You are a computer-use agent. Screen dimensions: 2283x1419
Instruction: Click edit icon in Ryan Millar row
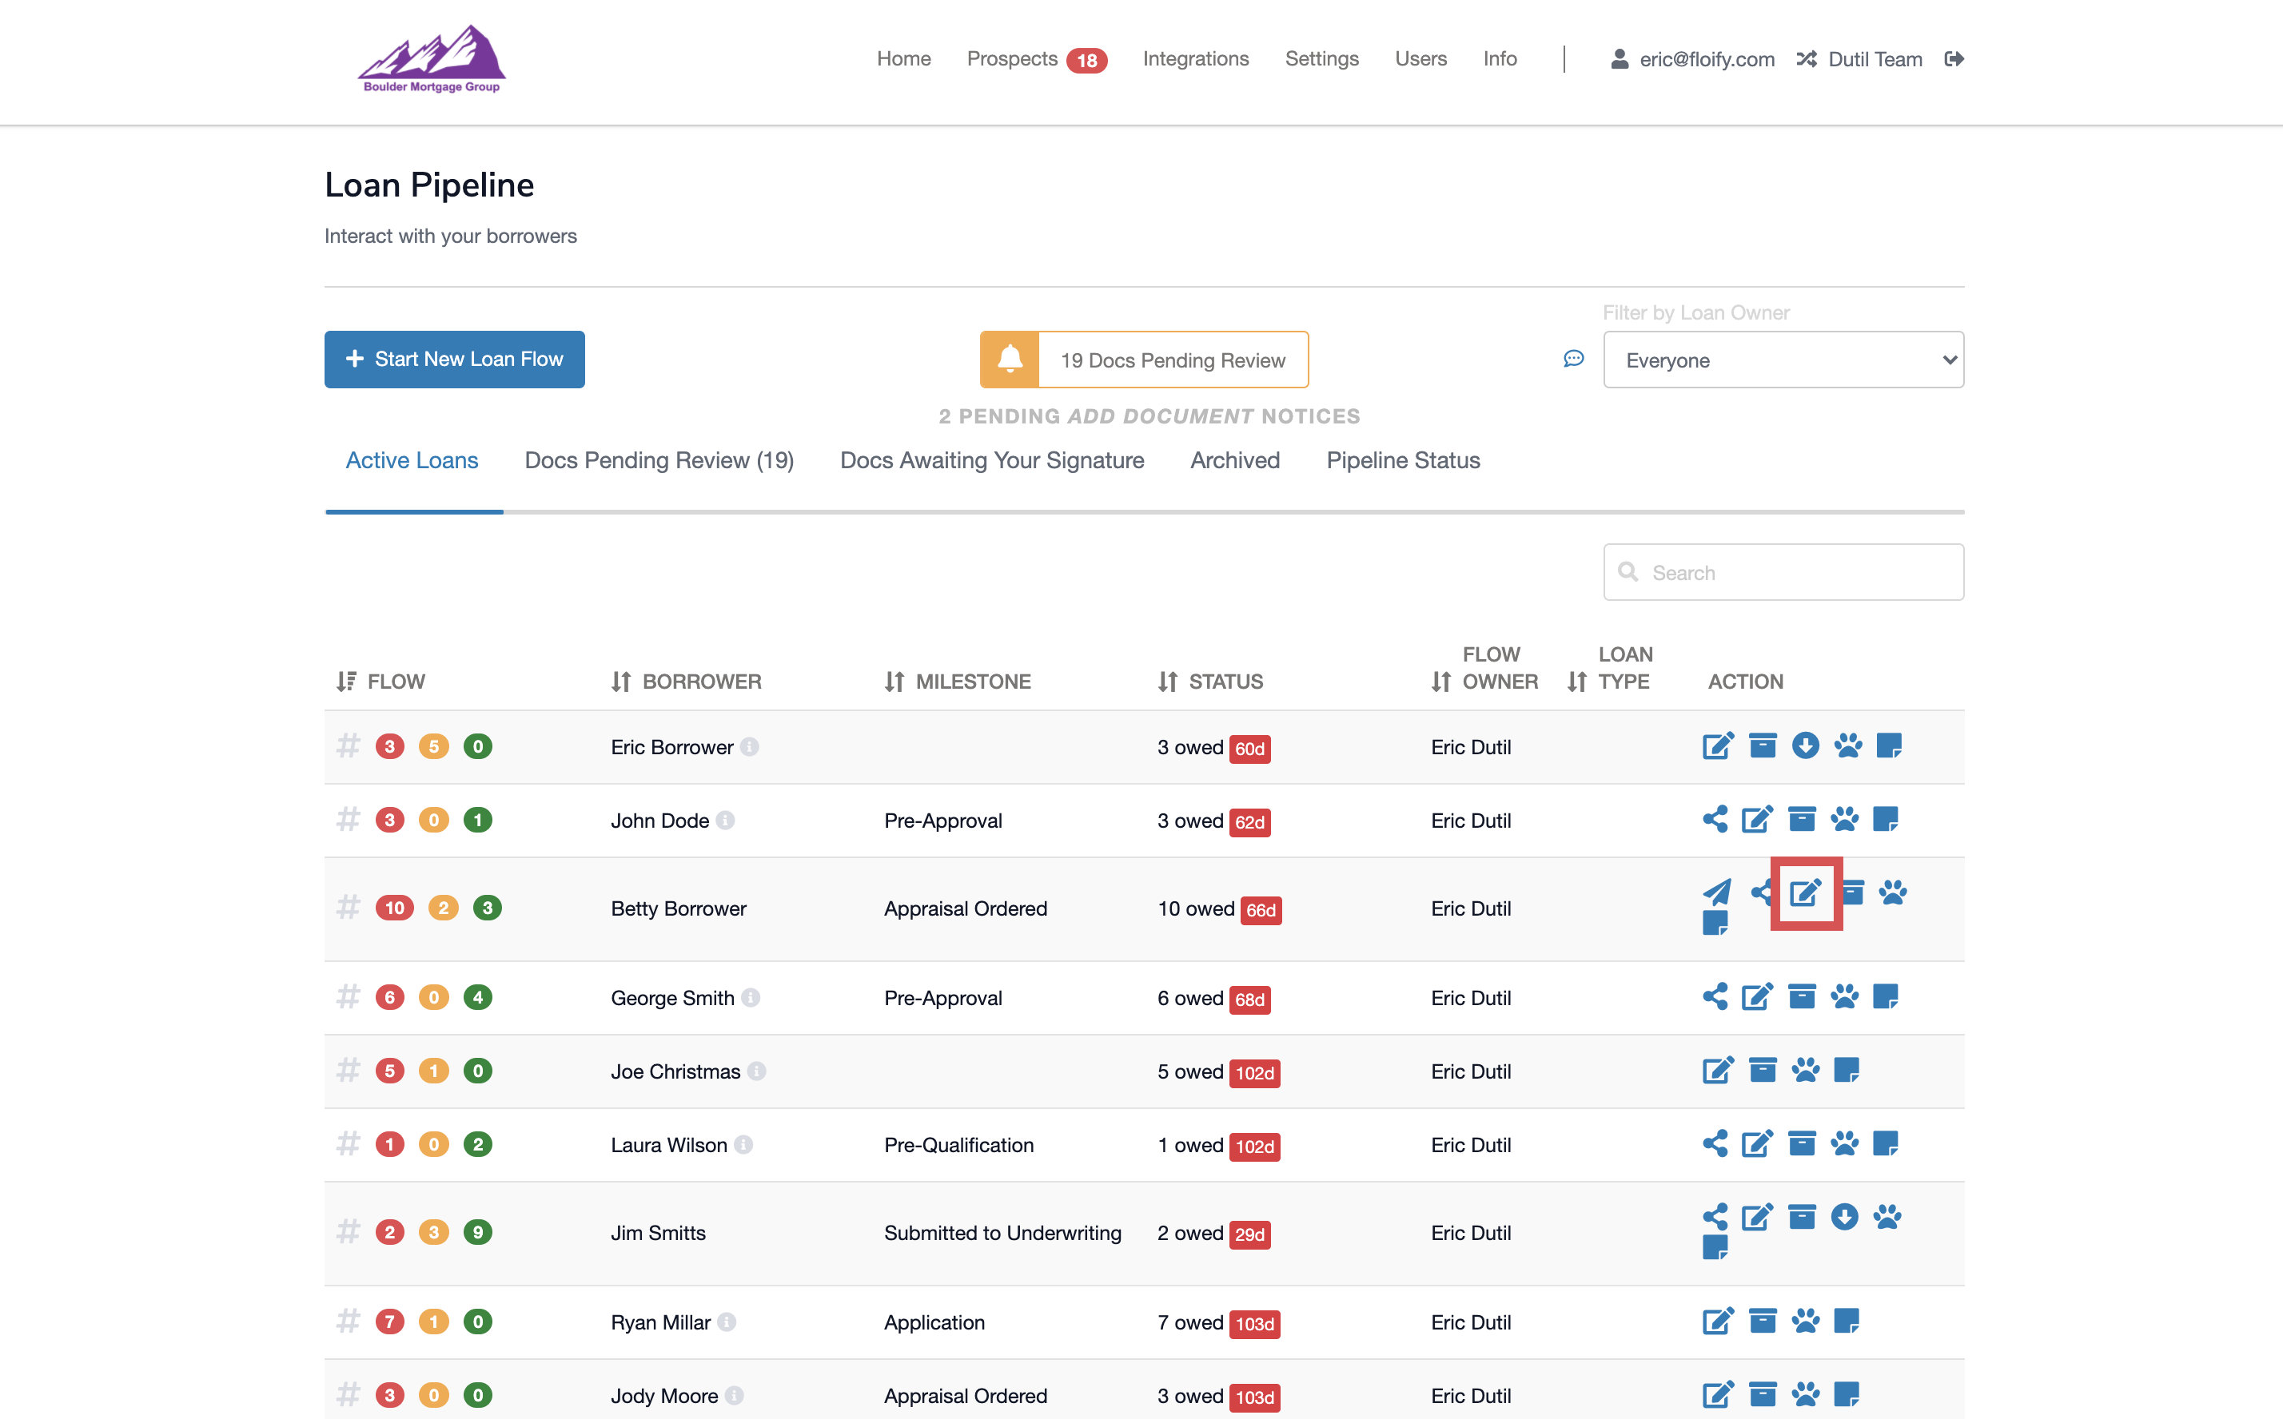1717,1322
